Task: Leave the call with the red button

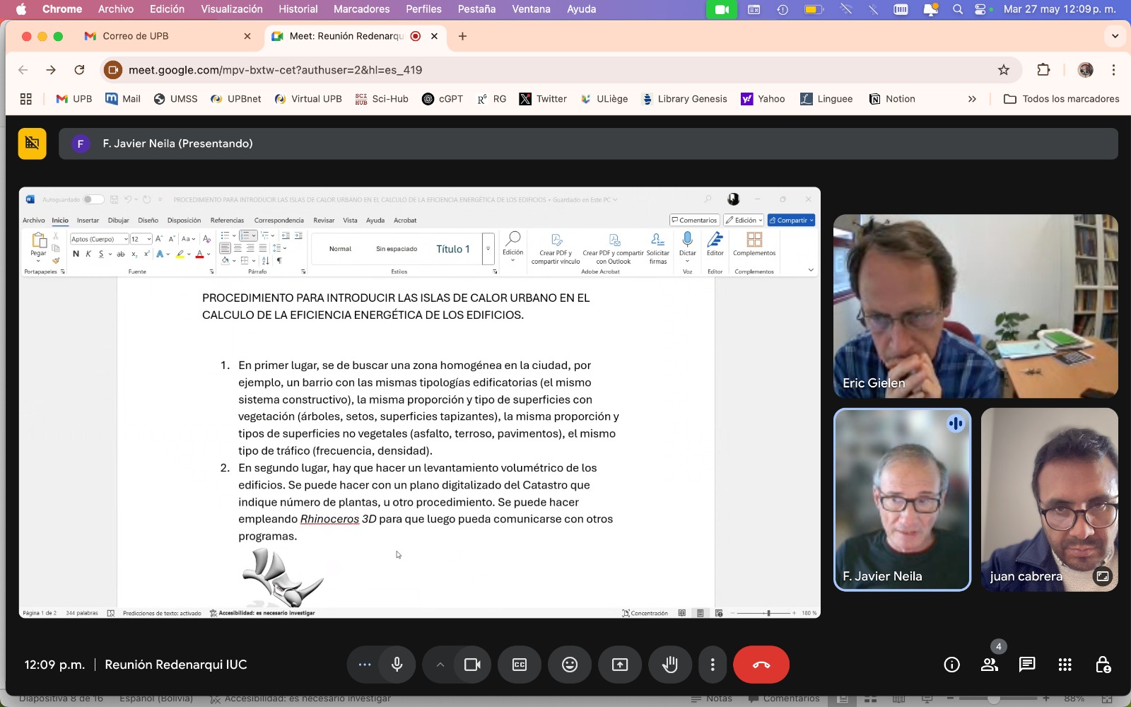Action: coord(761,665)
